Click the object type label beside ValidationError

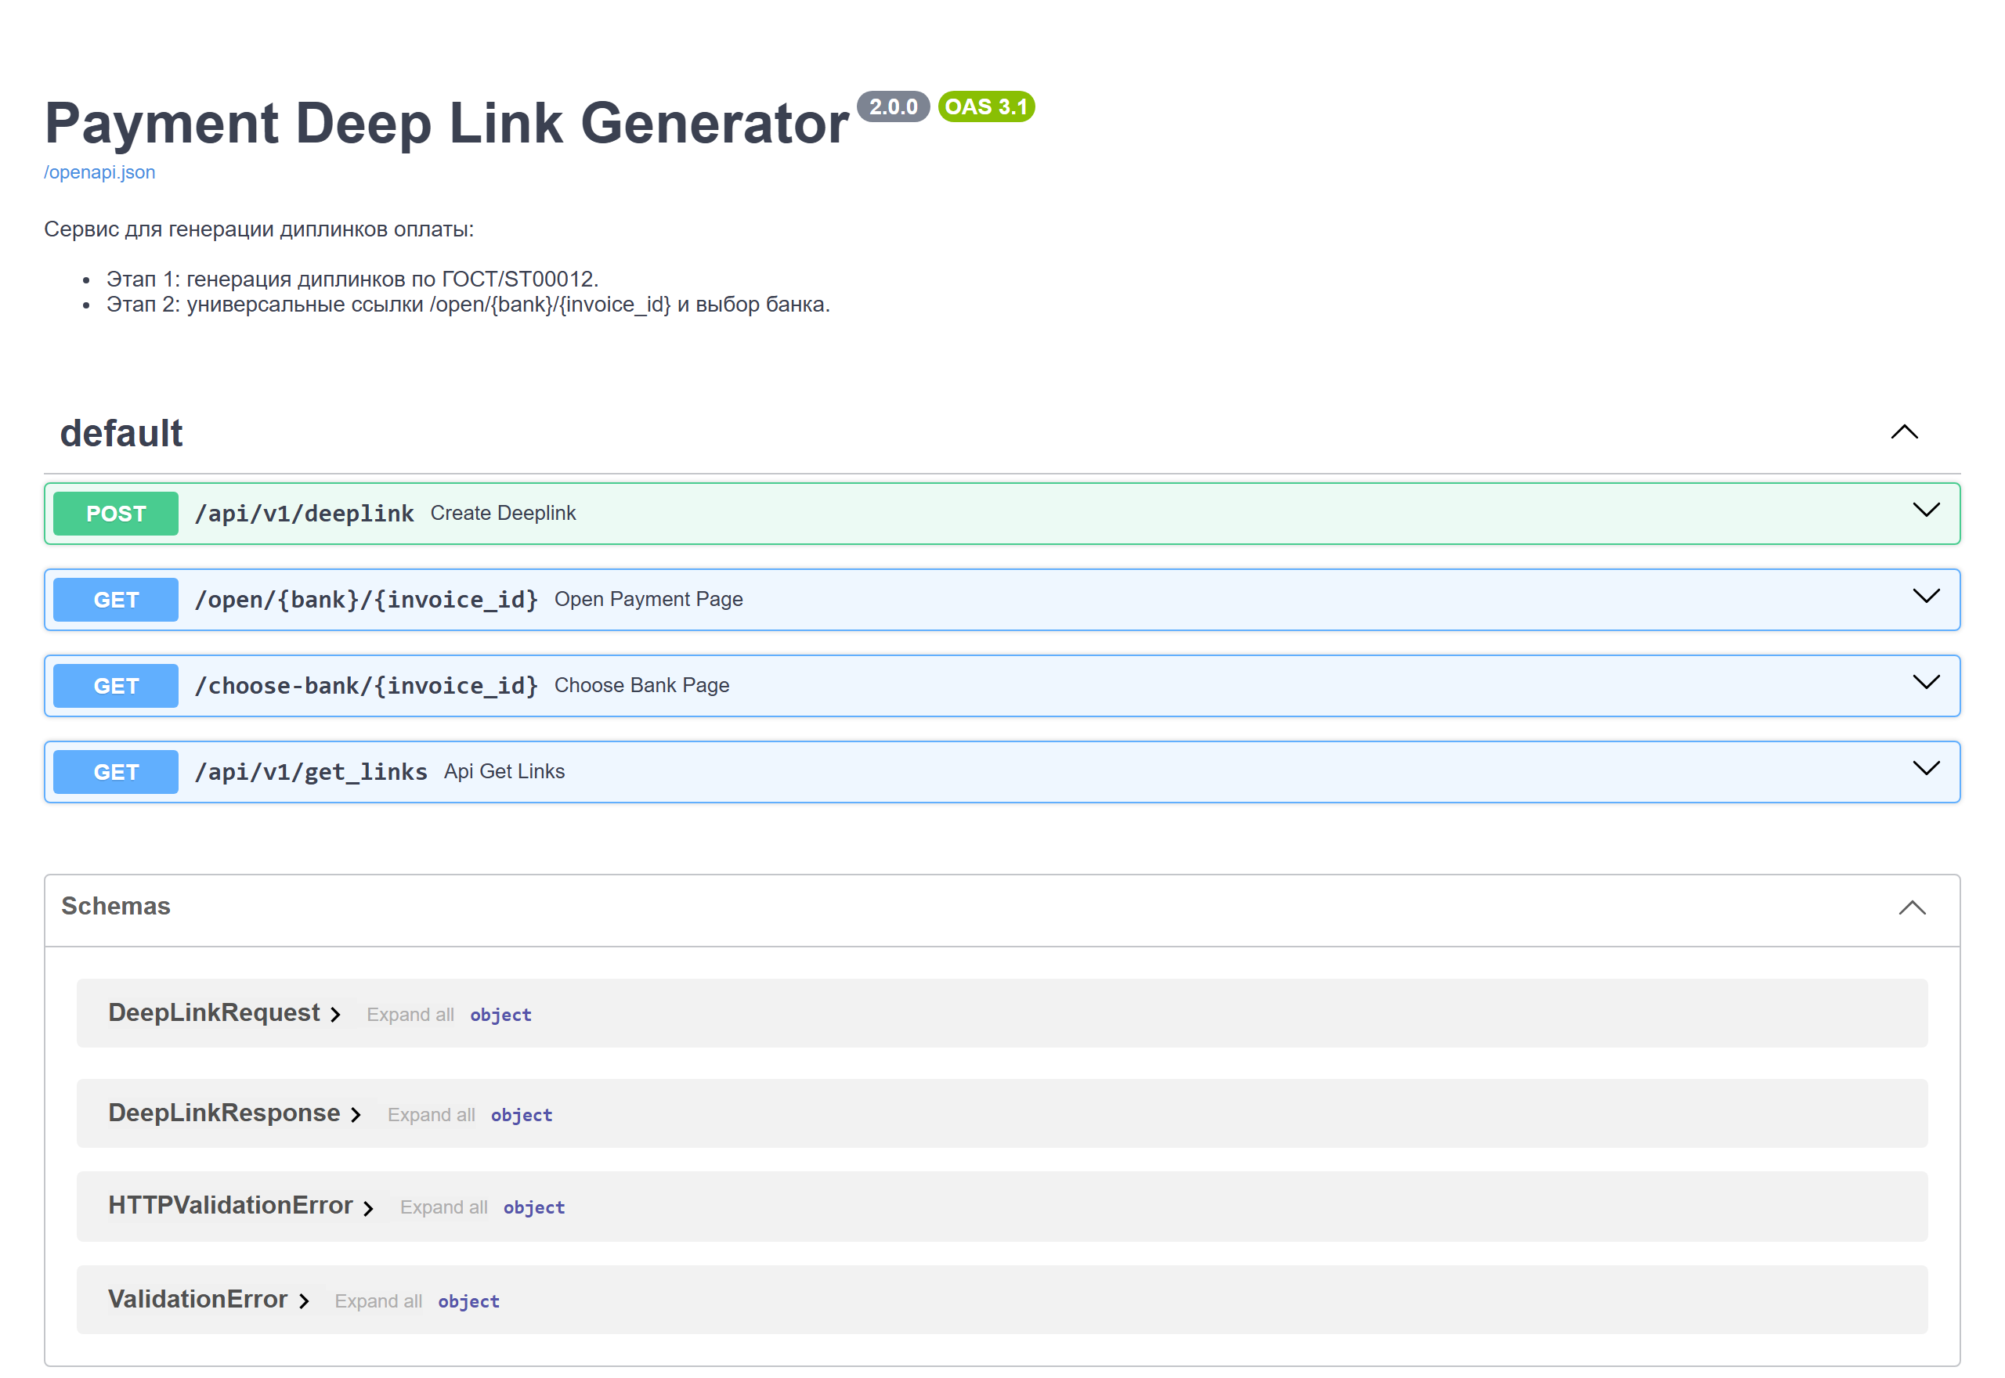coord(469,1302)
